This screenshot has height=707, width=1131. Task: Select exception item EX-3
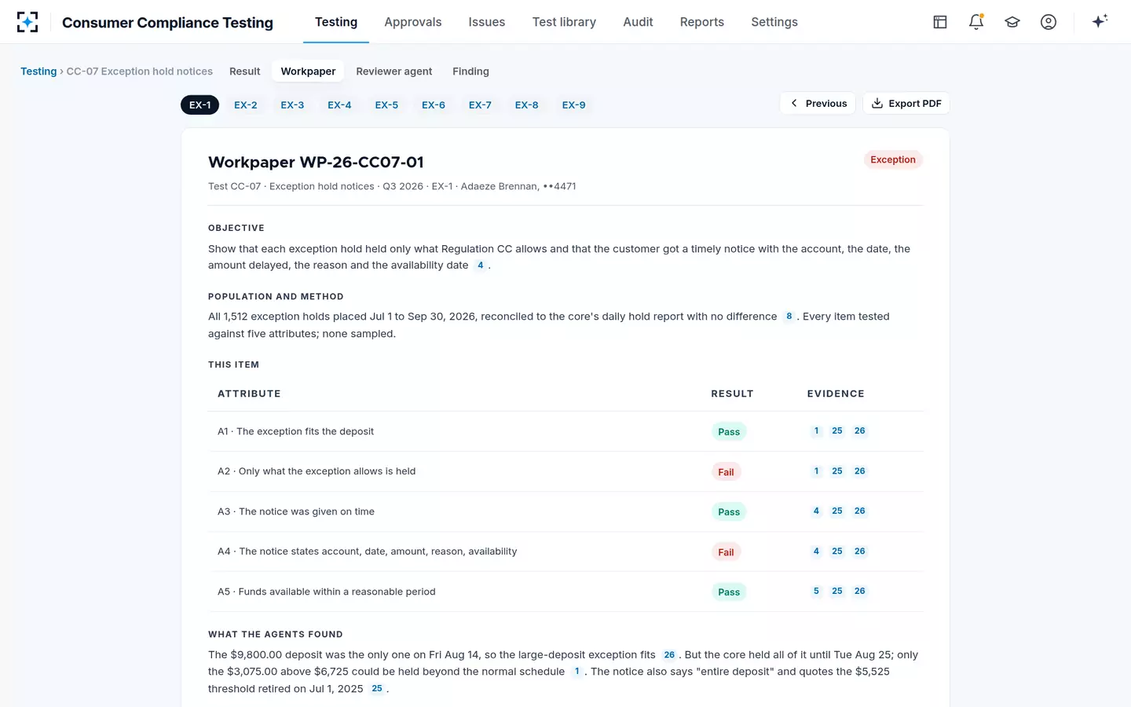(x=292, y=104)
